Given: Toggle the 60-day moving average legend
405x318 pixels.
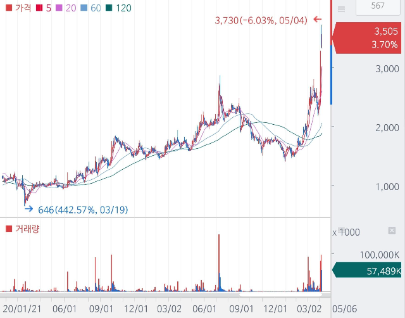Looking at the screenshot, I should 90,8.
